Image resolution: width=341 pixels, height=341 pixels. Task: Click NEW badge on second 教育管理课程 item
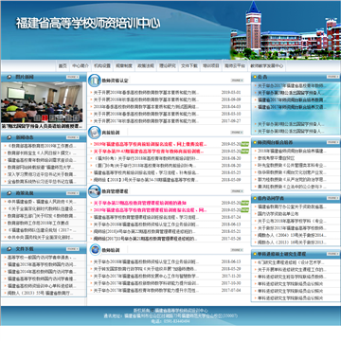[245, 210]
